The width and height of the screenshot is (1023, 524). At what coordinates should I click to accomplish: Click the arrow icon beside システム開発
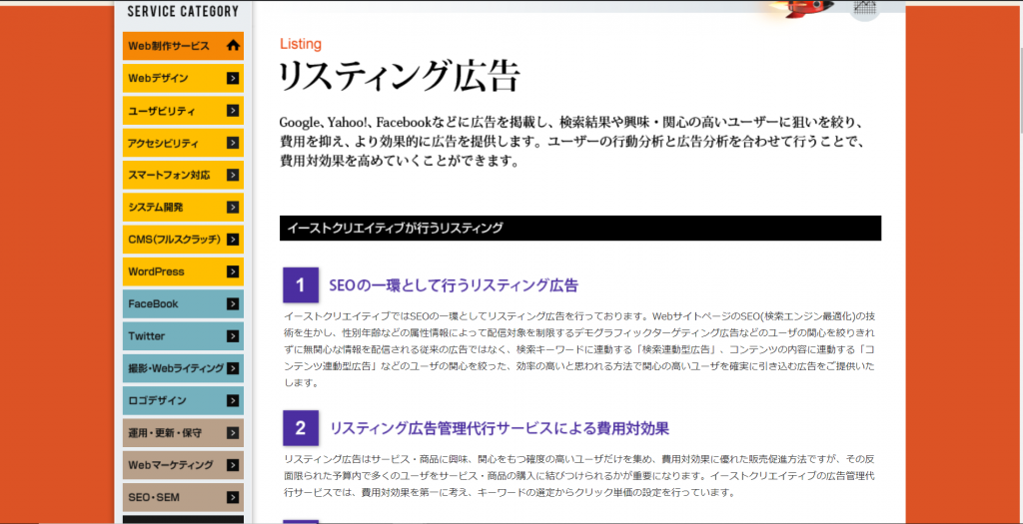tap(233, 208)
